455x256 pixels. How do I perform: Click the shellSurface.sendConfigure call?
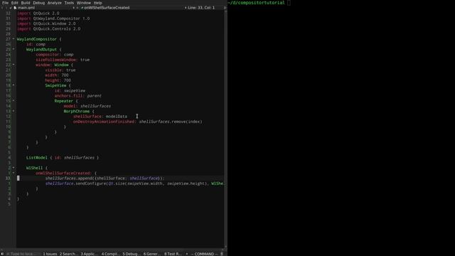coord(134,183)
